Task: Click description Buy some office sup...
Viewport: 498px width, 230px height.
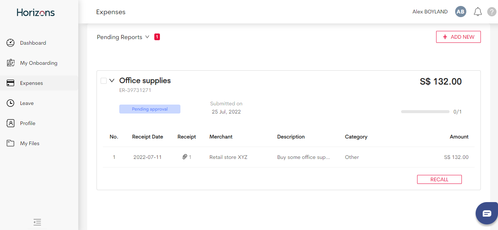Action: (304, 157)
